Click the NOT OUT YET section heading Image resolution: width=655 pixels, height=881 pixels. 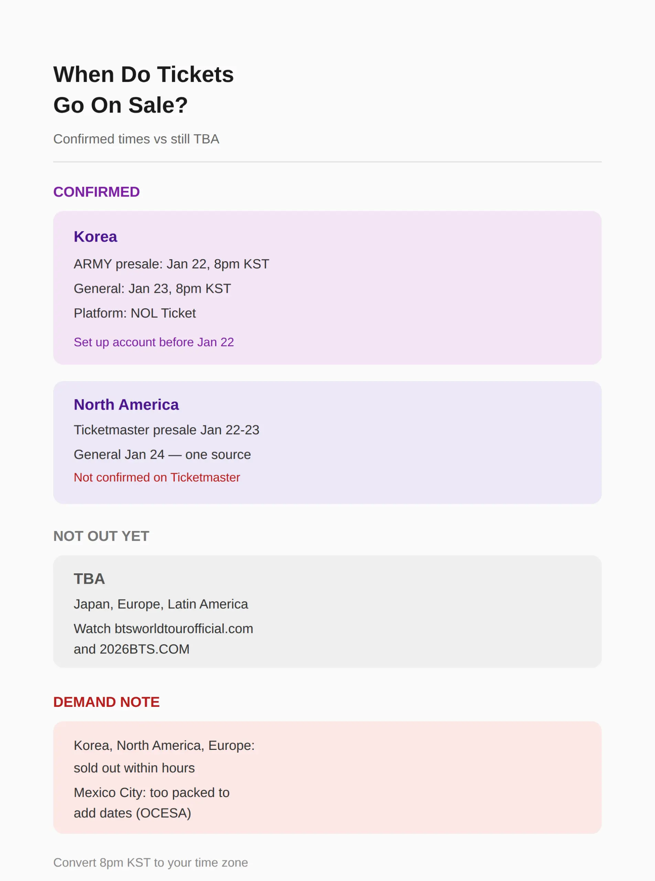(101, 536)
